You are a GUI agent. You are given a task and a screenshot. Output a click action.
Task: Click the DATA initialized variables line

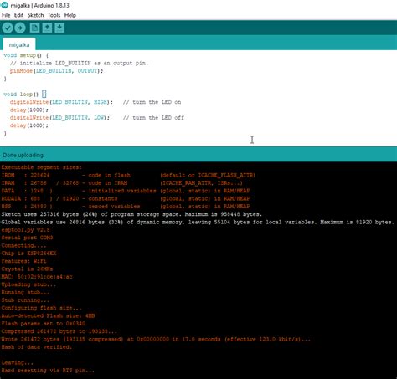tap(126, 191)
